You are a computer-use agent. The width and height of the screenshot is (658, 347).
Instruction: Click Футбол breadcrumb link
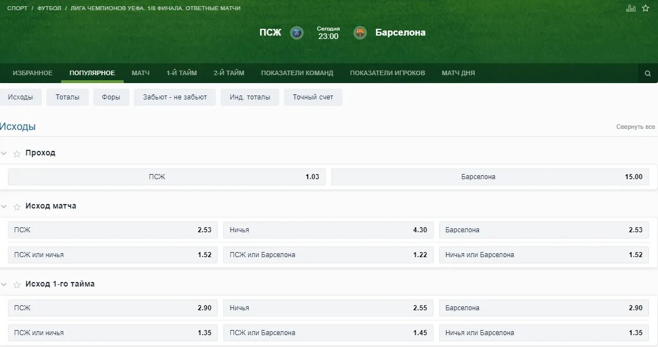coord(49,8)
